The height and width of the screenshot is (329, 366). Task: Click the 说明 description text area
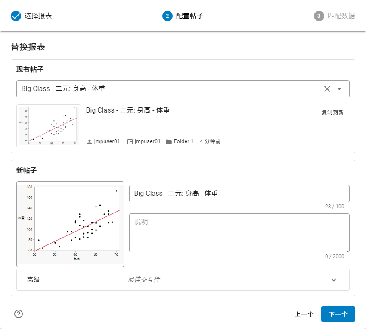(x=239, y=232)
